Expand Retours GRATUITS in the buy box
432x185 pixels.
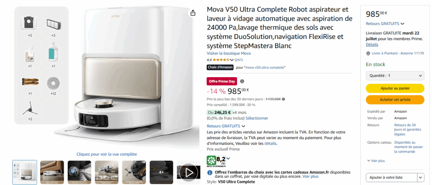[385, 24]
